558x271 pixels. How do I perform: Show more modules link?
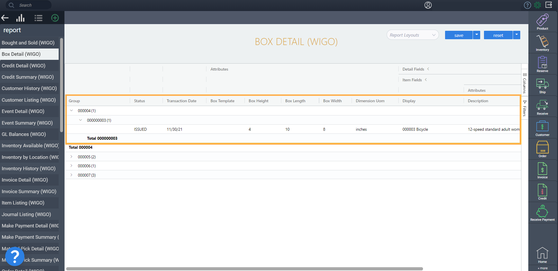point(542,268)
